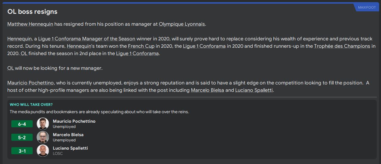Image resolution: width=381 pixels, height=164 pixels.
Task: Click the 3-1 odds badge
Action: click(22, 151)
